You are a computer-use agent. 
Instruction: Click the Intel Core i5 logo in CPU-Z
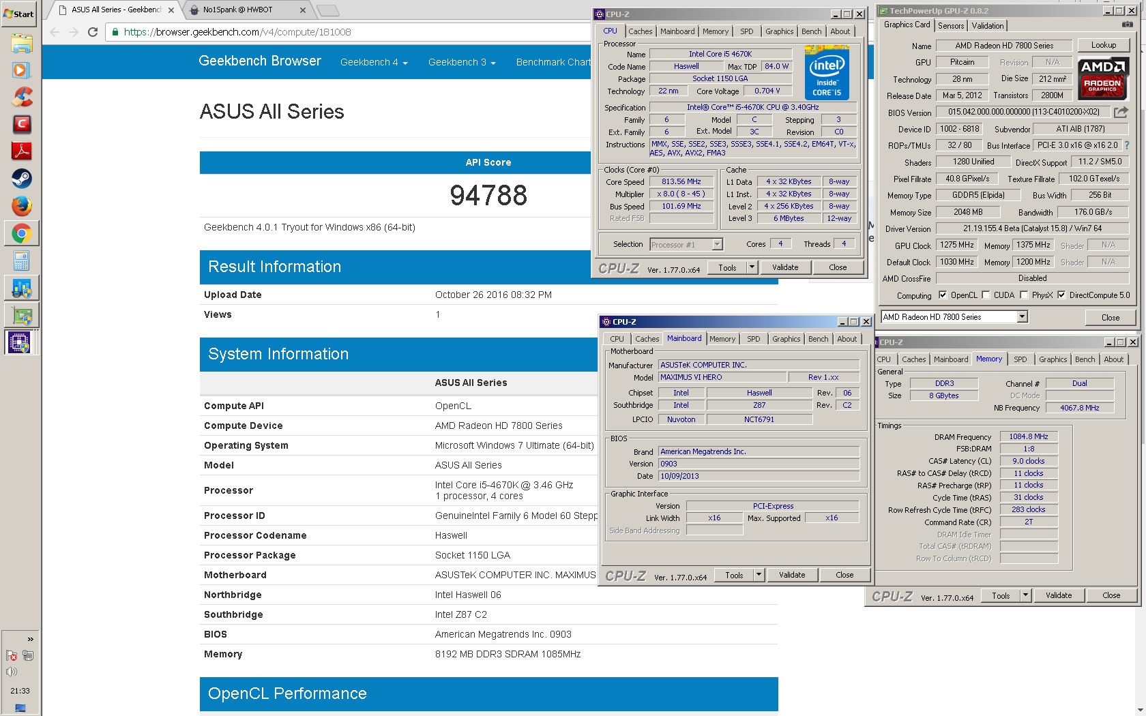[x=827, y=72]
